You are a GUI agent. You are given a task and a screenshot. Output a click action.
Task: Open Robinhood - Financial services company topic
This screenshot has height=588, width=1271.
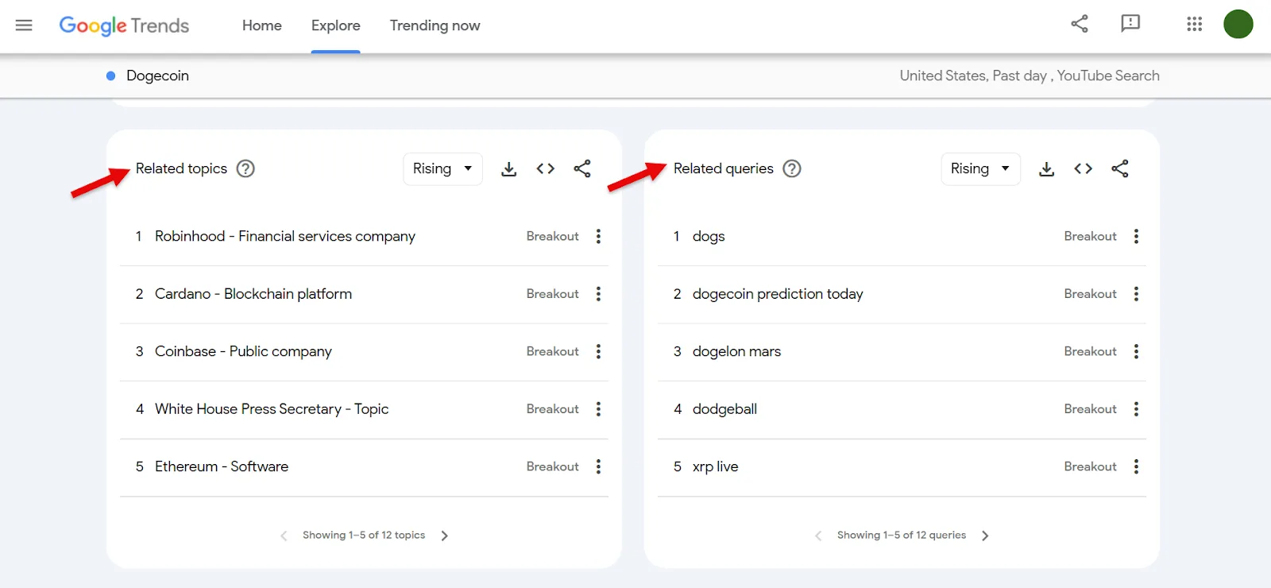click(x=285, y=236)
